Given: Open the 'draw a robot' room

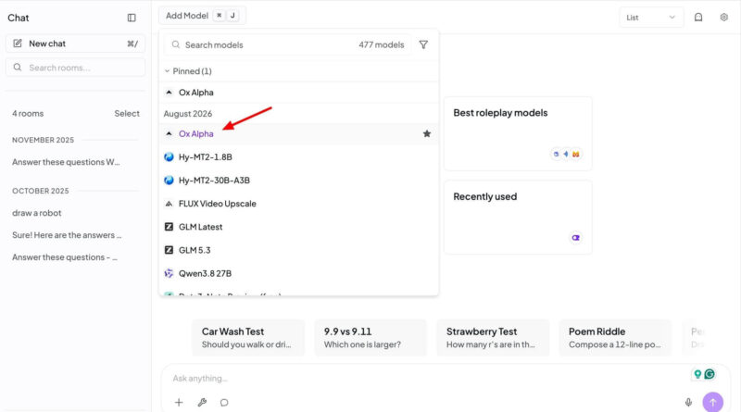Looking at the screenshot, I should (37, 213).
